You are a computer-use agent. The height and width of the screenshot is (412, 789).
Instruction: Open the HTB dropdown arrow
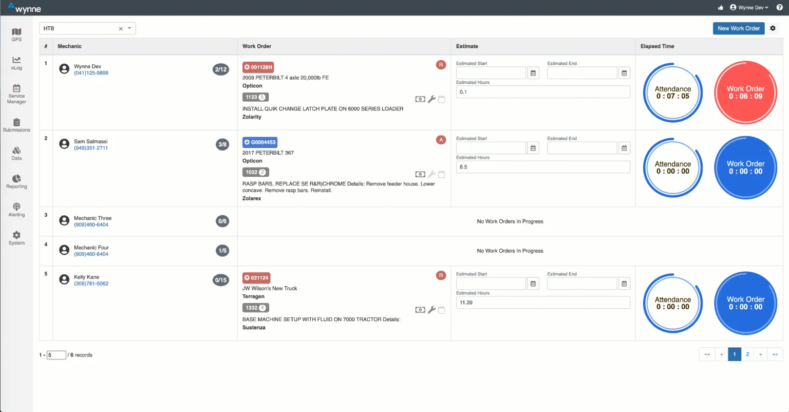(x=129, y=28)
